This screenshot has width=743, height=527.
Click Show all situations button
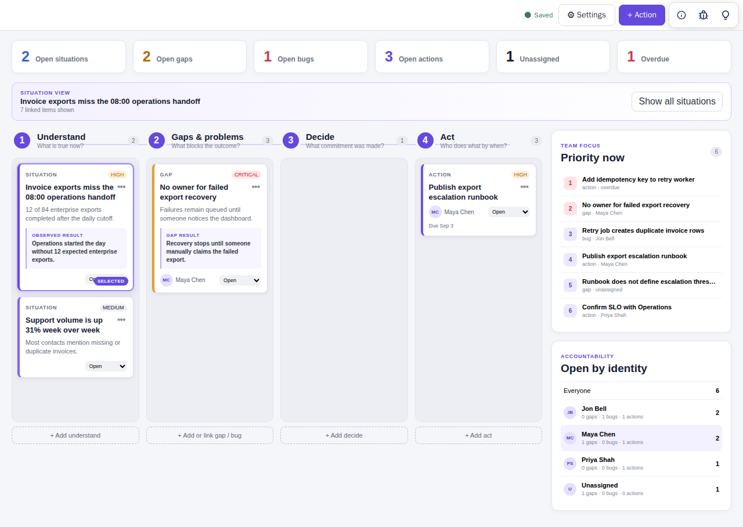[677, 102]
